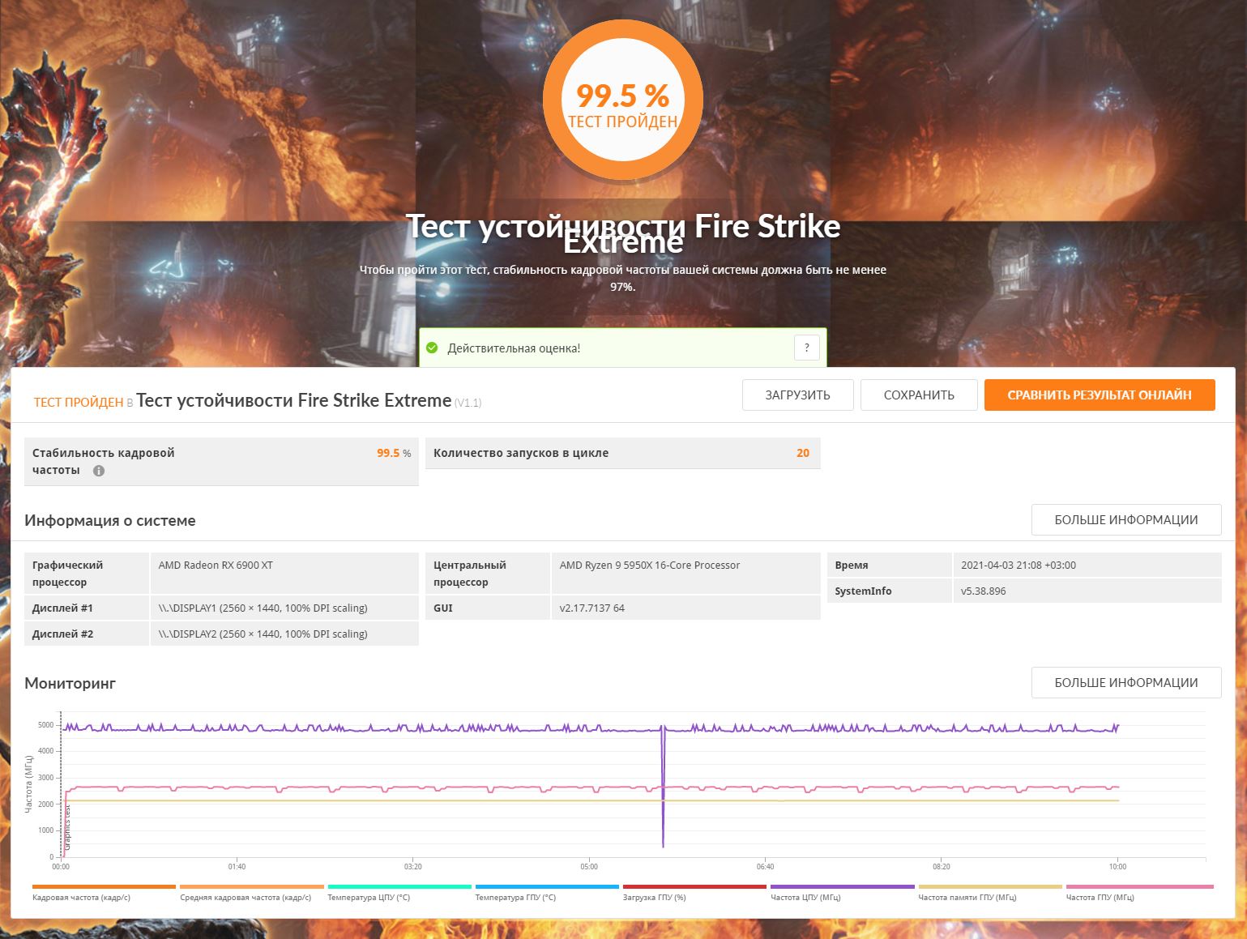Screen dimensions: 1247x939
Task: Toggle Загрузка ГПУ legend swatch
Action: 694,887
